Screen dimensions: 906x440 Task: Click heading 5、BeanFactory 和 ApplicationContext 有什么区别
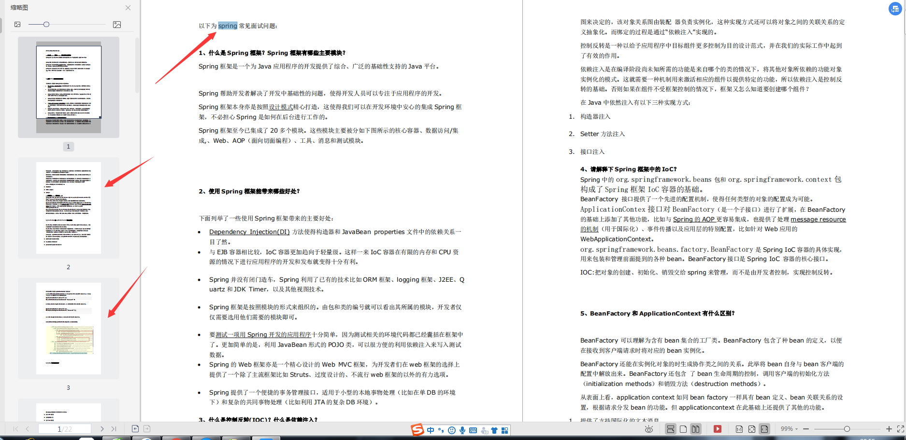click(658, 314)
